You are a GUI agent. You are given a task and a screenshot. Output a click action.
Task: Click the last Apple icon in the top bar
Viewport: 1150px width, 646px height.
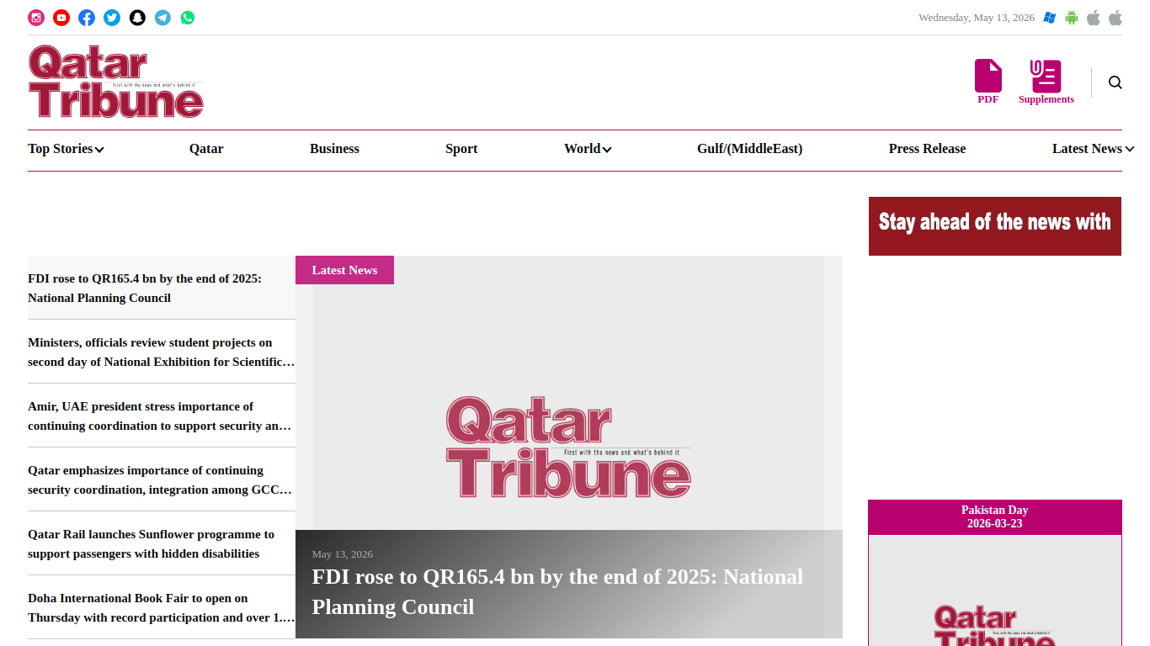coord(1115,18)
